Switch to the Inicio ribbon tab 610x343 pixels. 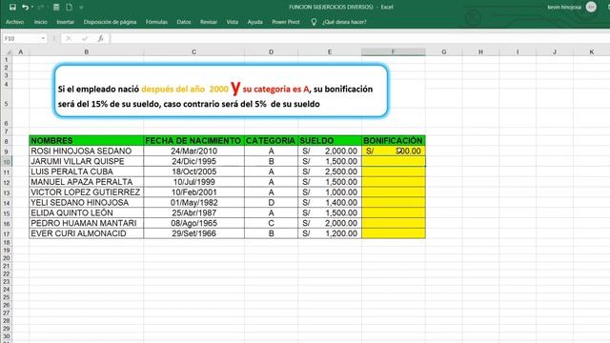tap(40, 22)
